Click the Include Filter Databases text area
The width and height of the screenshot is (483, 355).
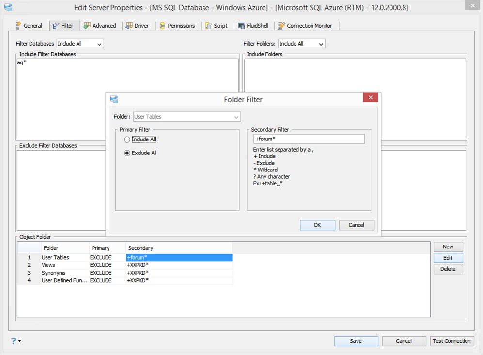point(127,99)
